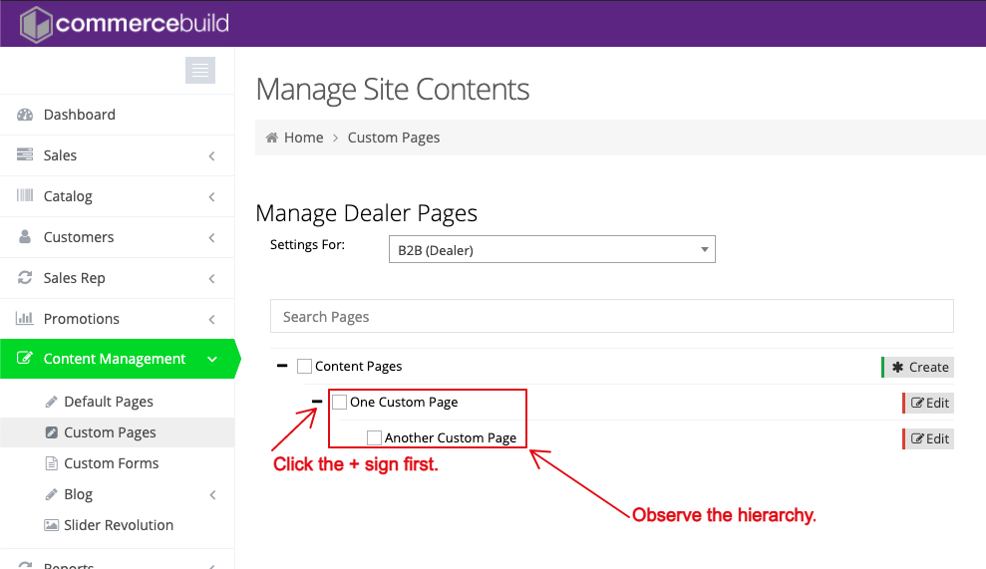Image resolution: width=986 pixels, height=569 pixels.
Task: Collapse the One Custom Page node
Action: pos(317,403)
